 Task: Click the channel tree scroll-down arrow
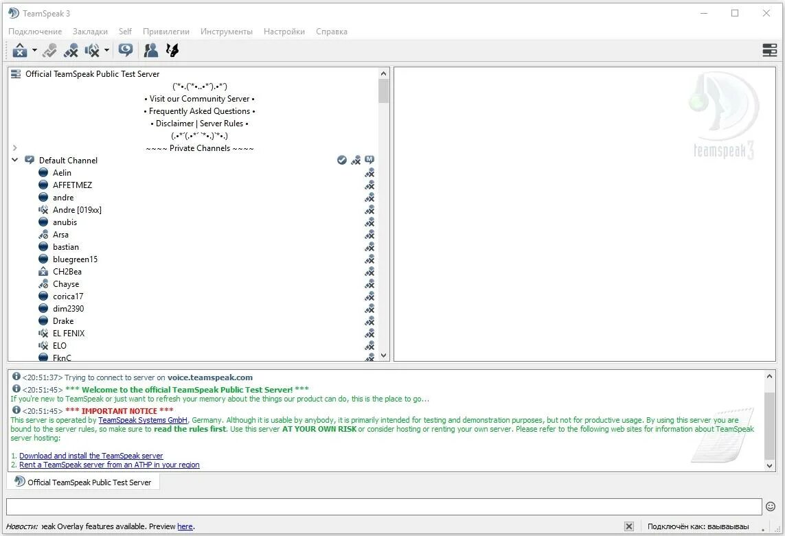coord(383,356)
